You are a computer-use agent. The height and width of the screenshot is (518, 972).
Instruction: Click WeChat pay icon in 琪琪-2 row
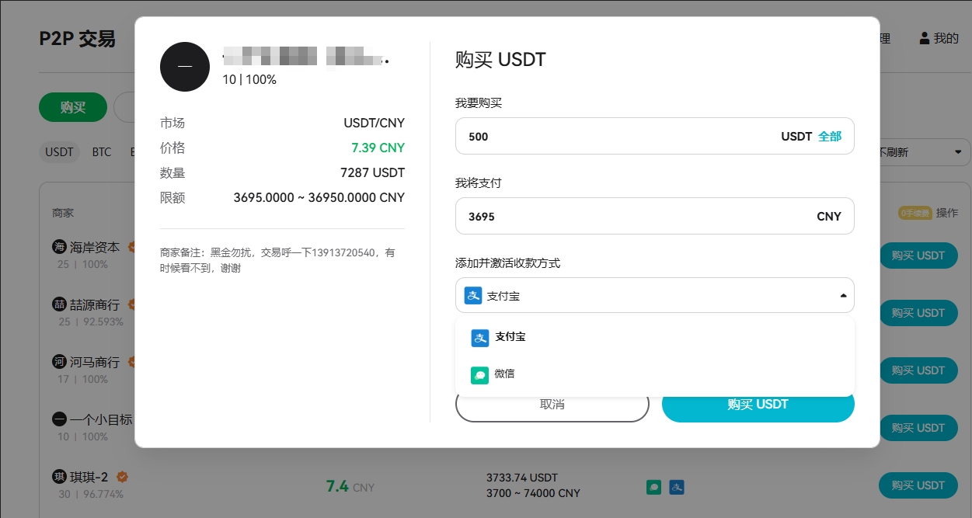(x=654, y=487)
